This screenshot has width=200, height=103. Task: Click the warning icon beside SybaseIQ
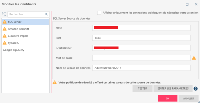coord(4,43)
